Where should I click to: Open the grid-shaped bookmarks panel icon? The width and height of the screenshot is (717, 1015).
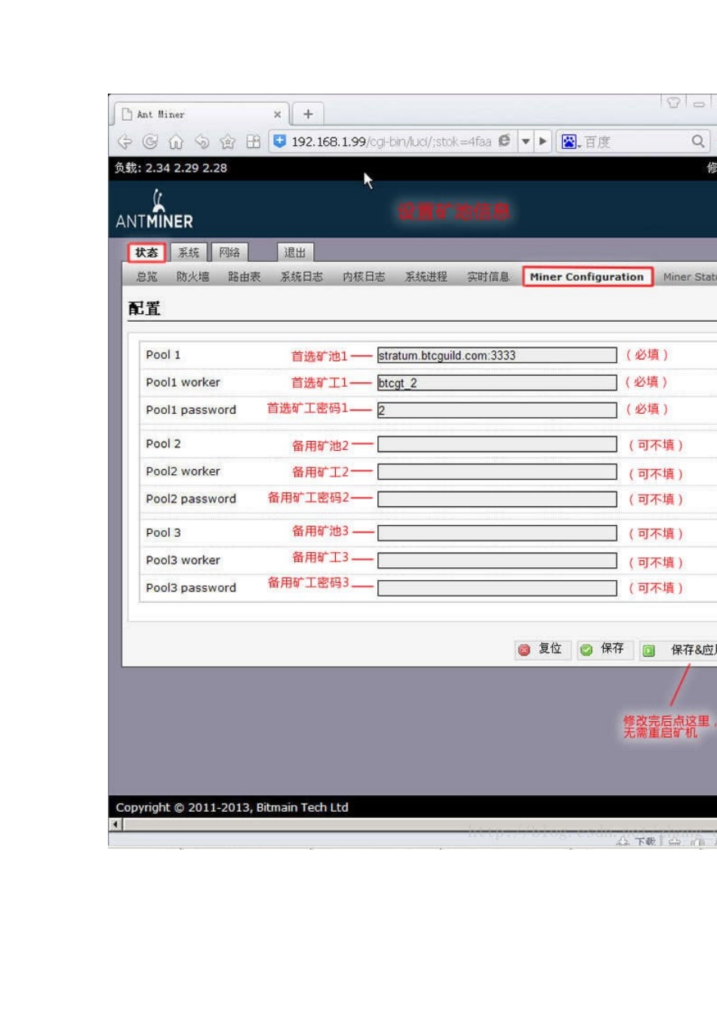[254, 141]
